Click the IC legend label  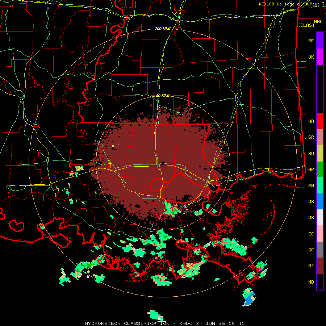tap(311, 234)
